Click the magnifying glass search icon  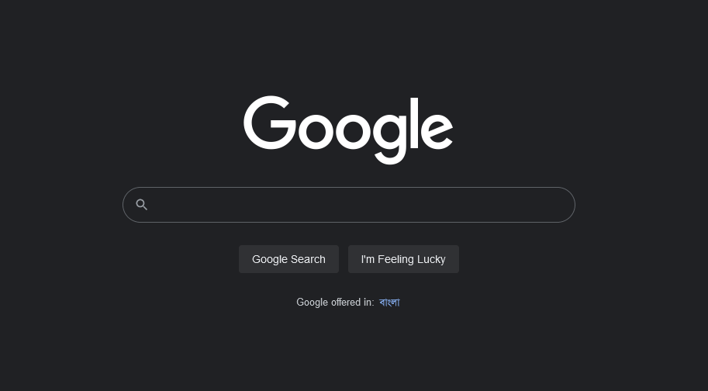pyautogui.click(x=142, y=205)
